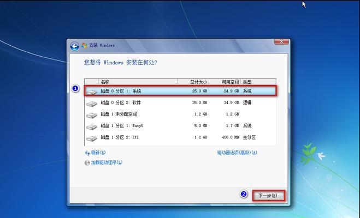Go back using the round blue arrow

point(74,46)
